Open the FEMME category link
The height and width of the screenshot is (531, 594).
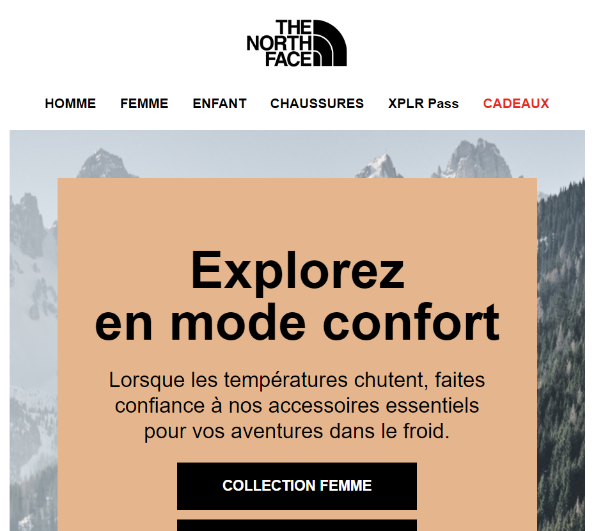point(144,104)
